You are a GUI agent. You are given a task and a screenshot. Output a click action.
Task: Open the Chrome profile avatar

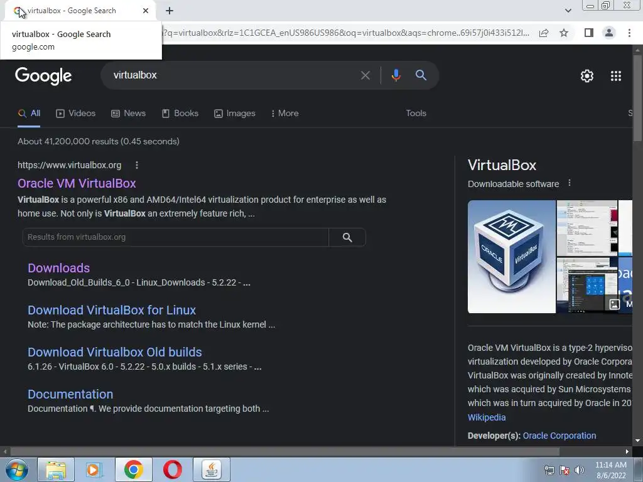point(609,33)
